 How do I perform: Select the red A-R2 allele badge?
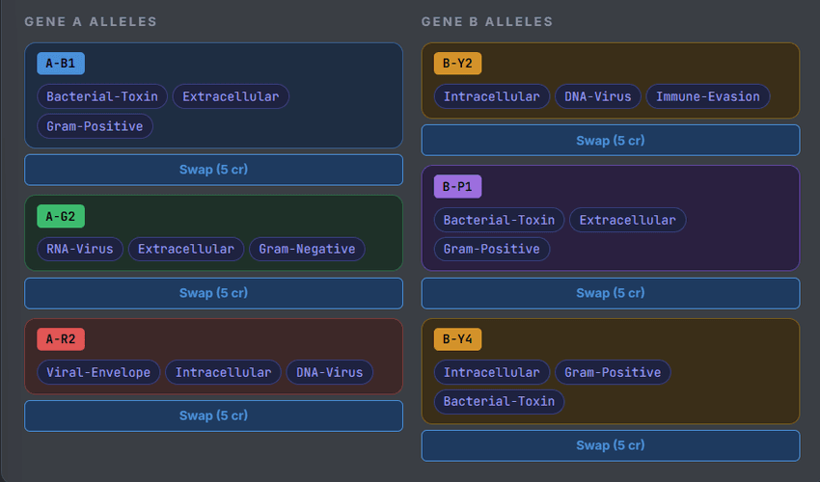(x=61, y=339)
